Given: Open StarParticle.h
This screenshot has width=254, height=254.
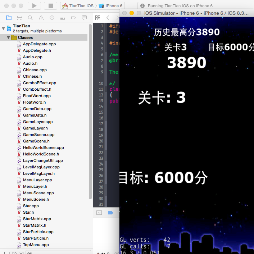Looking at the screenshot, I should [36, 239].
